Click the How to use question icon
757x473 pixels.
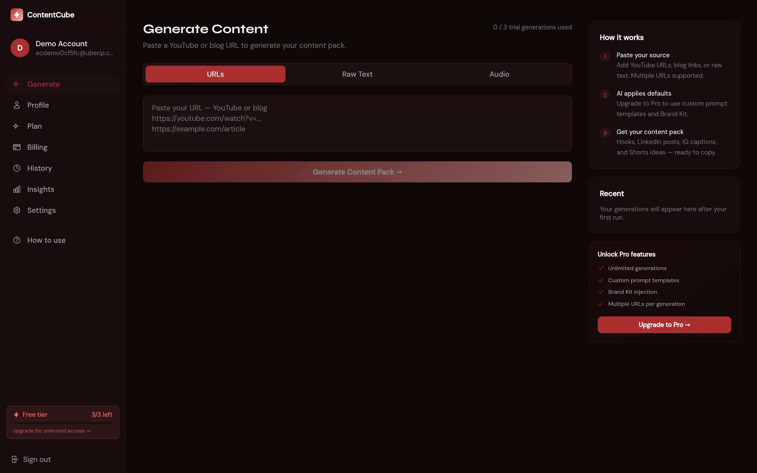(x=17, y=240)
